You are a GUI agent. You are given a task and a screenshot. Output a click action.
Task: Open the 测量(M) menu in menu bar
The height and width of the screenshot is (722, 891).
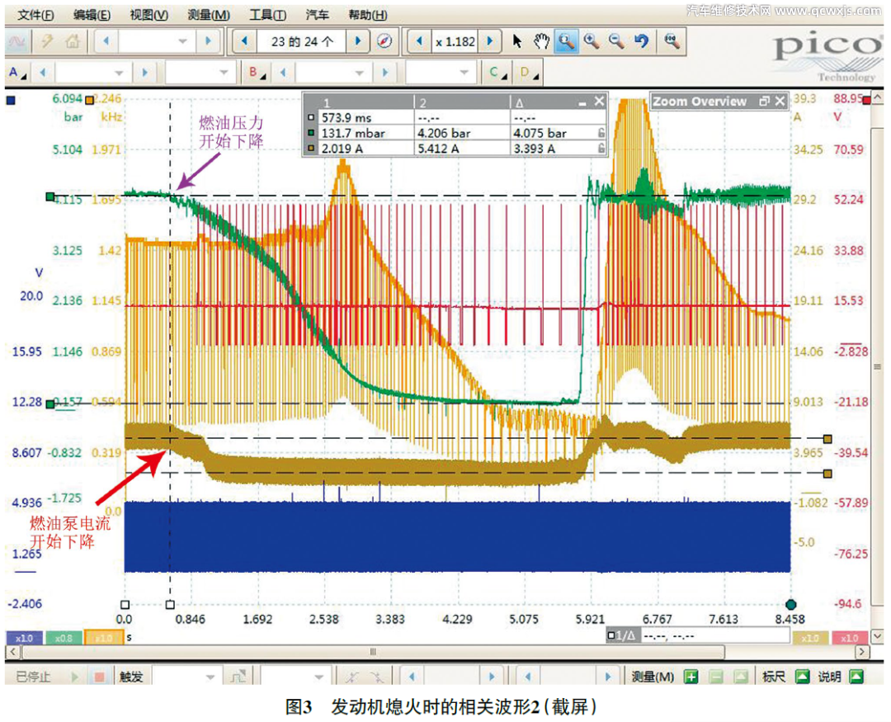point(209,15)
